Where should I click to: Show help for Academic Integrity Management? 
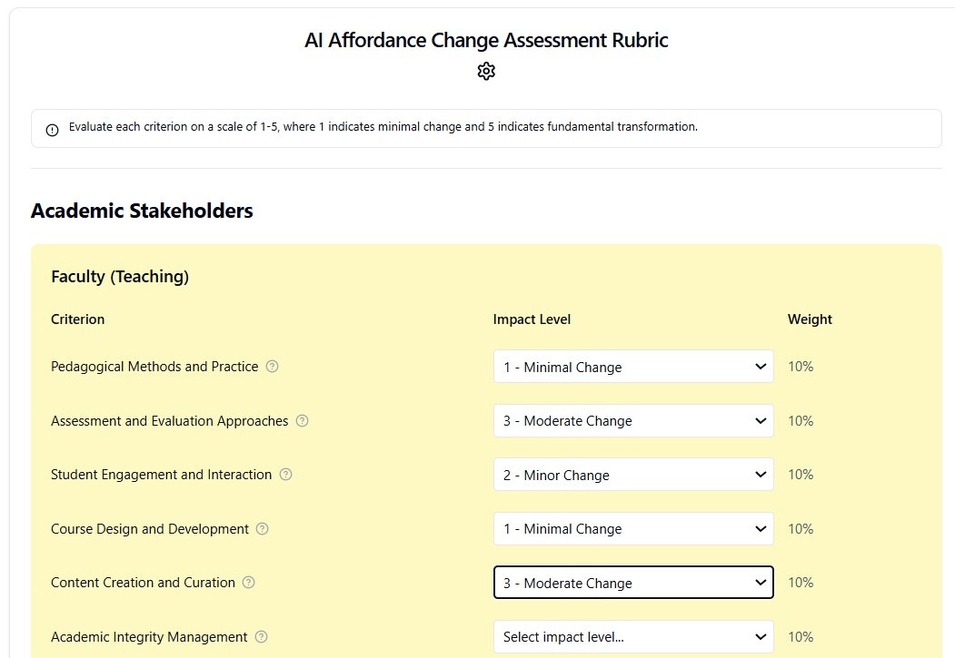click(x=262, y=637)
